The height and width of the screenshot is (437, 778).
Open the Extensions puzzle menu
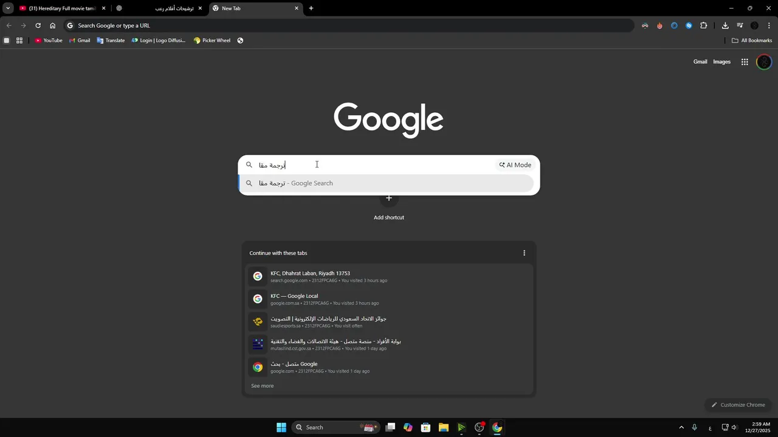coord(704,25)
